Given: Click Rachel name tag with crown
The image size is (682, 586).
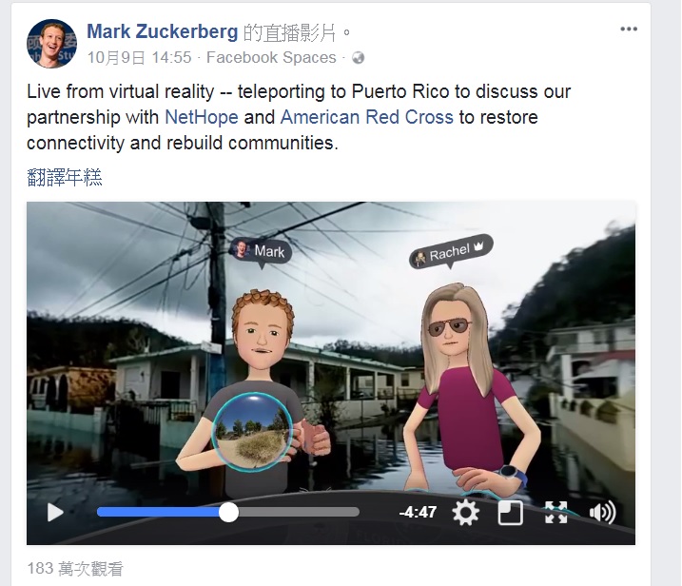Looking at the screenshot, I should [451, 252].
